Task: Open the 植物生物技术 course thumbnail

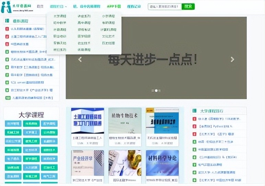Action: click(x=125, y=121)
